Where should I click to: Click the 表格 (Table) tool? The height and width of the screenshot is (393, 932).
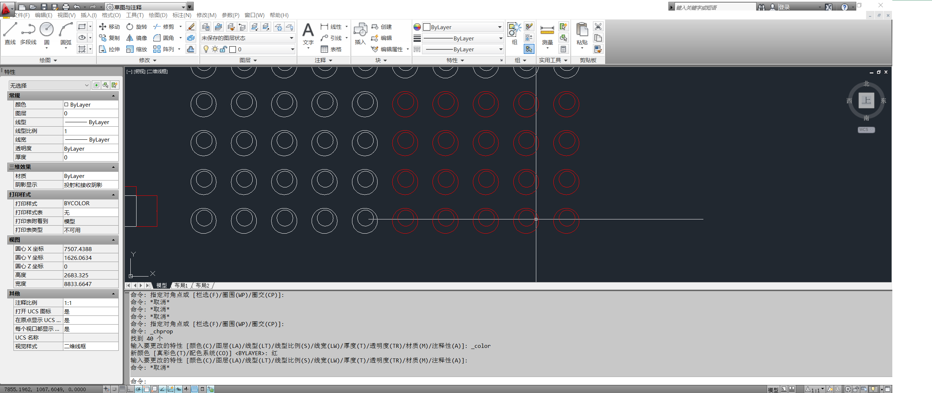331,49
